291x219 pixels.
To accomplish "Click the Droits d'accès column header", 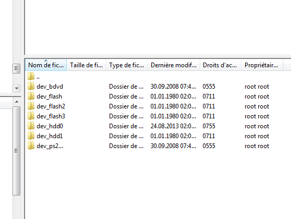I will [220, 65].
